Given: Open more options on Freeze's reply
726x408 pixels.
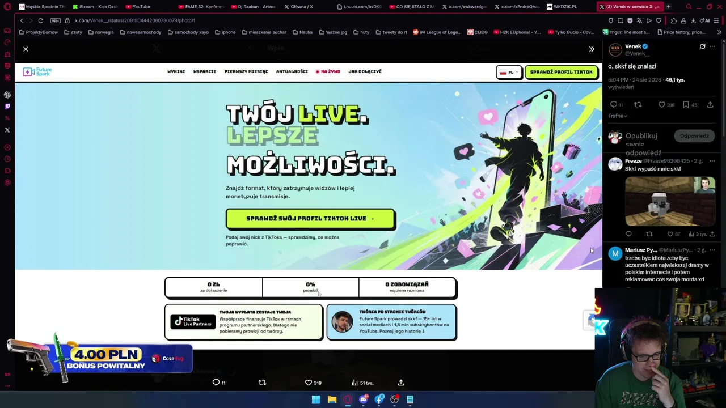Looking at the screenshot, I should pos(712,161).
